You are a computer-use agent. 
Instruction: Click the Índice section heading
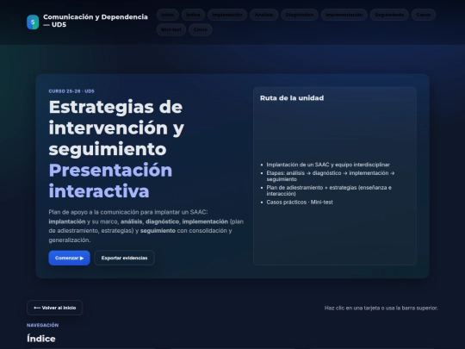pyautogui.click(x=41, y=339)
